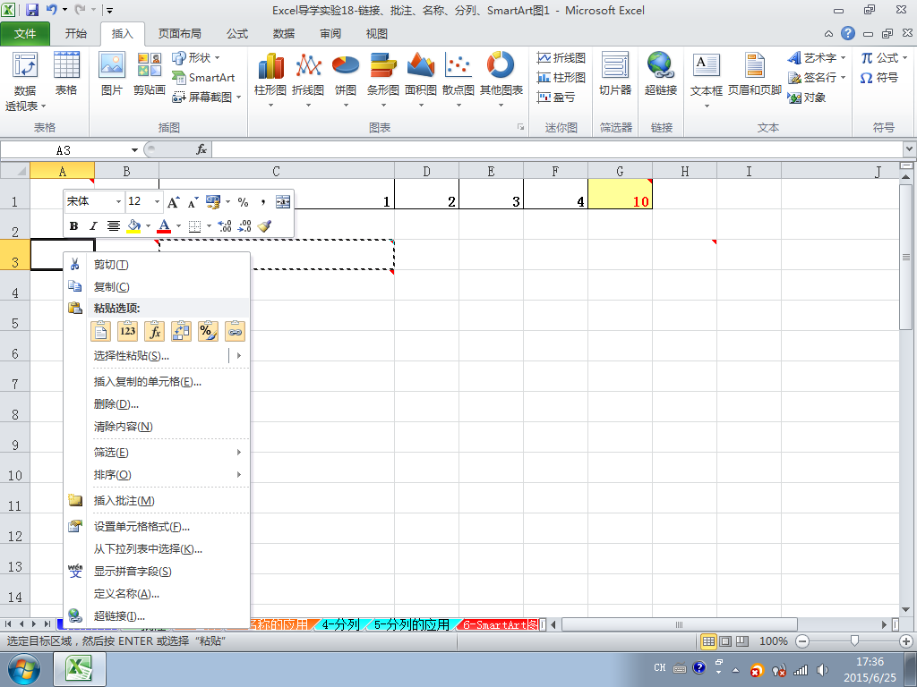Switch to Normal view in status bar
Screen dimensions: 917x687
(x=708, y=641)
